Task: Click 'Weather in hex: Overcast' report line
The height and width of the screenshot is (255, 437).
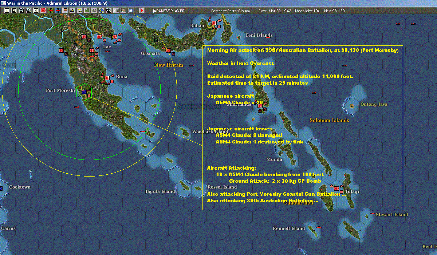Action: 240,63
